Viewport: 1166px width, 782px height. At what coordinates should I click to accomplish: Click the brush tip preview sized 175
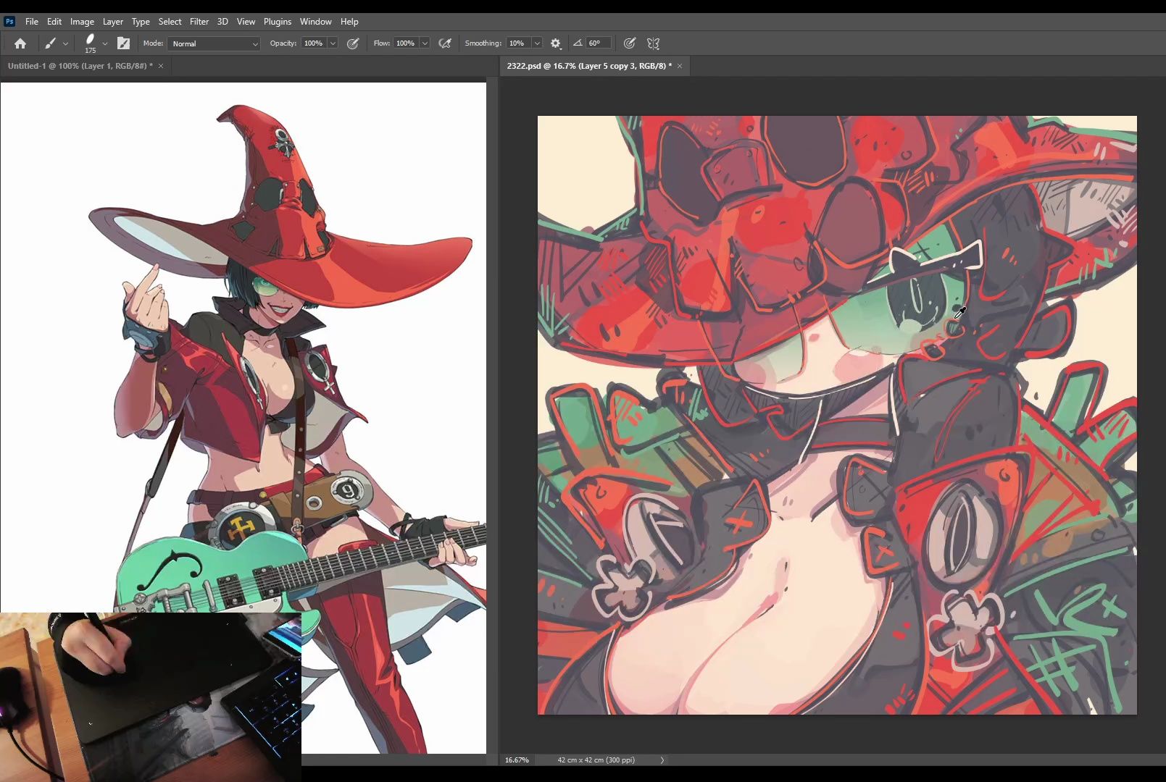pos(90,43)
